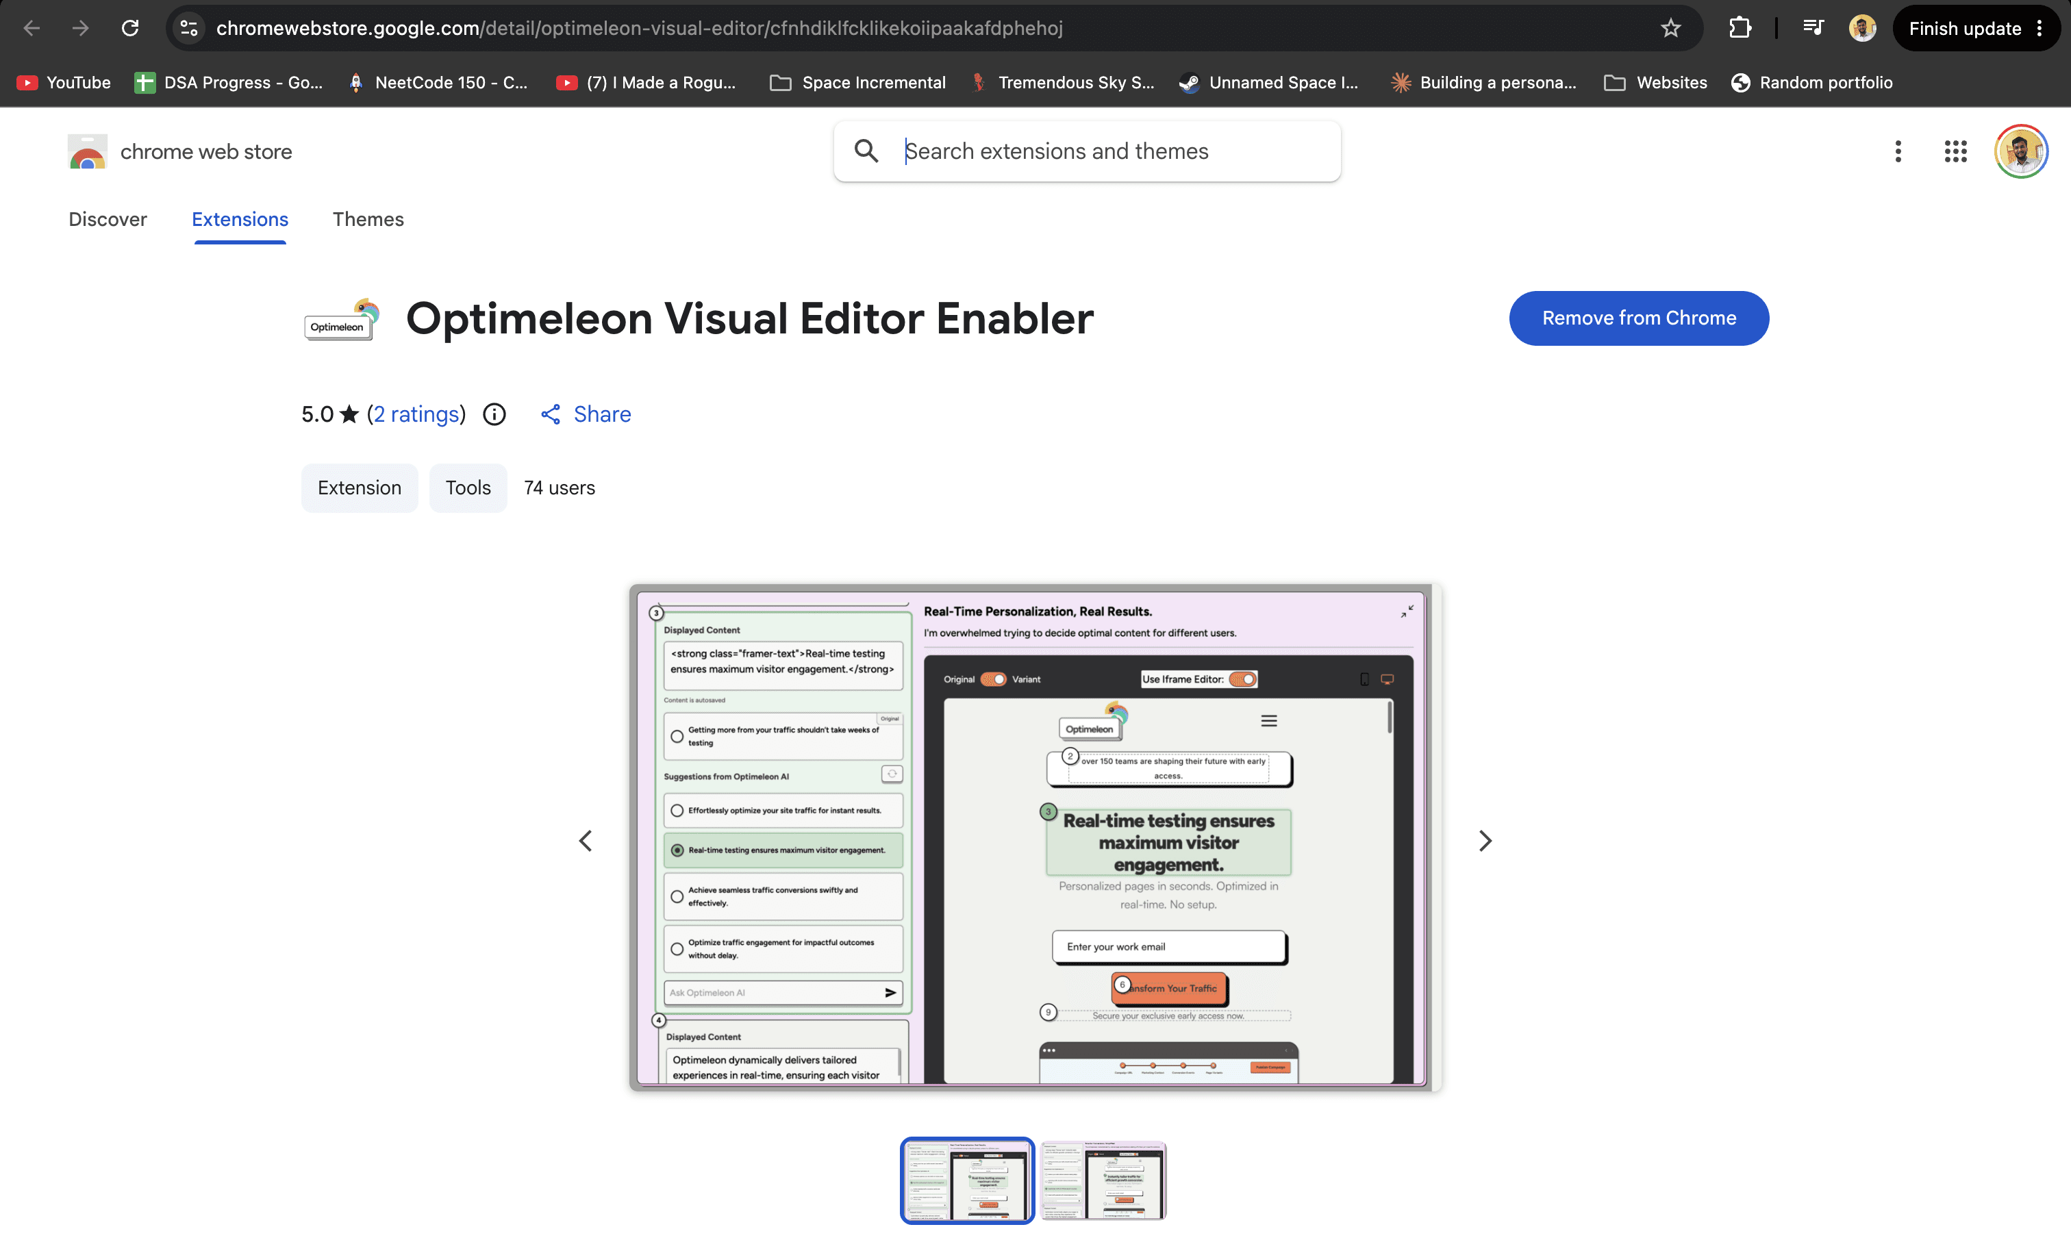Bookmark this page with the star
The width and height of the screenshot is (2071, 1240).
[x=1670, y=28]
